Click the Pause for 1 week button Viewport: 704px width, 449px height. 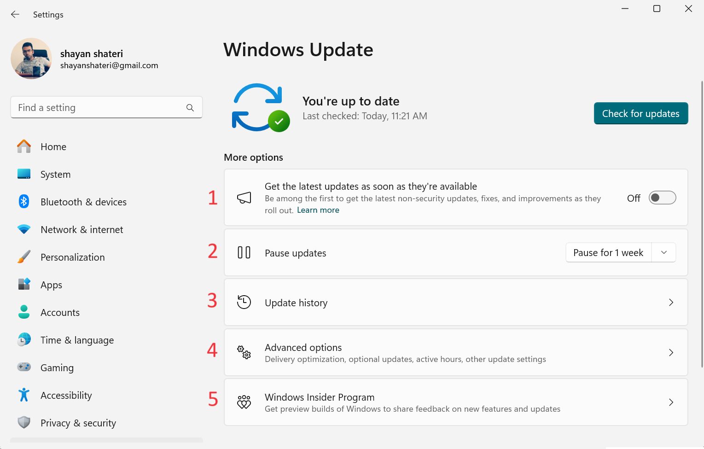(608, 252)
